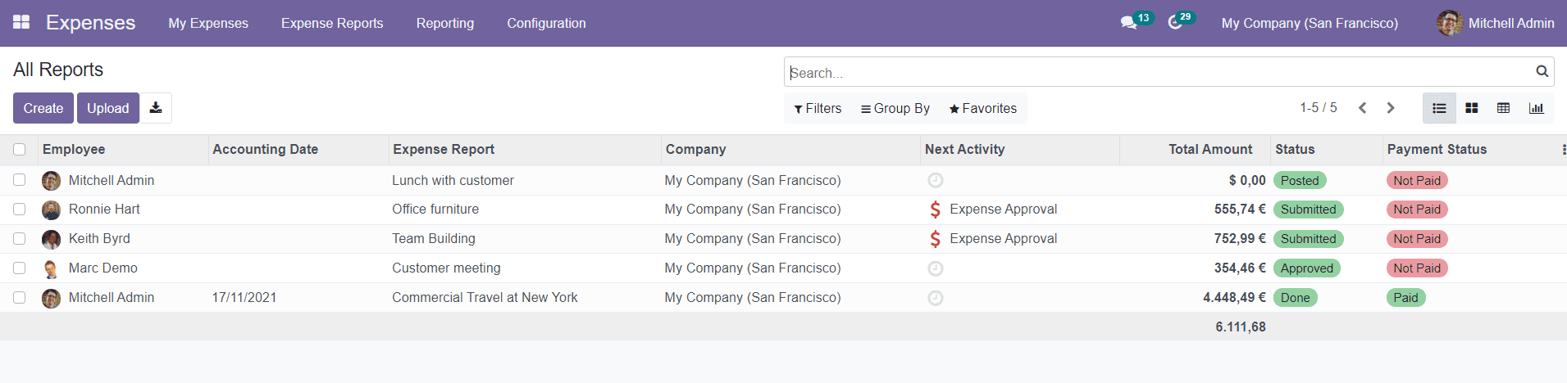Image resolution: width=1567 pixels, height=383 pixels.
Task: Sort by Expense Report column header
Action: tap(444, 149)
